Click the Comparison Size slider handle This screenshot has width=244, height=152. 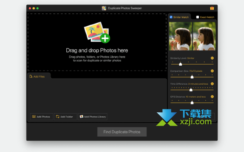tap(192, 77)
